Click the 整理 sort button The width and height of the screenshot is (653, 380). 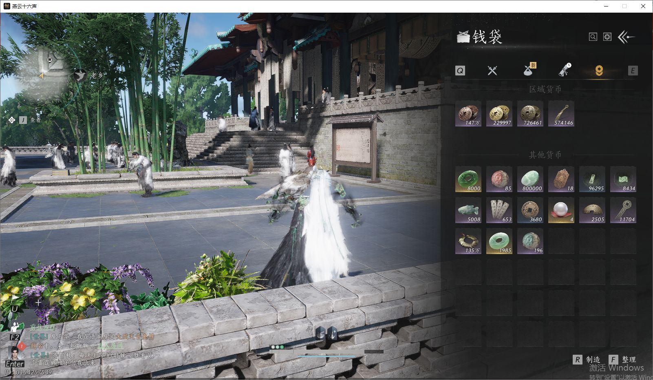point(622,359)
